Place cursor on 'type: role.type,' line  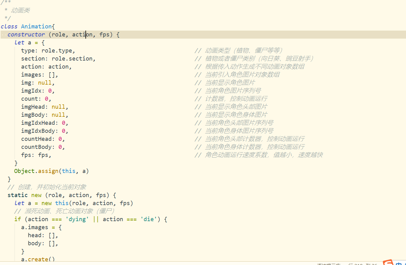coord(48,50)
